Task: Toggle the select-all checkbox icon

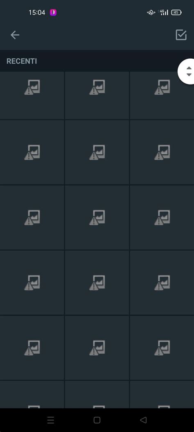Action: point(181,35)
